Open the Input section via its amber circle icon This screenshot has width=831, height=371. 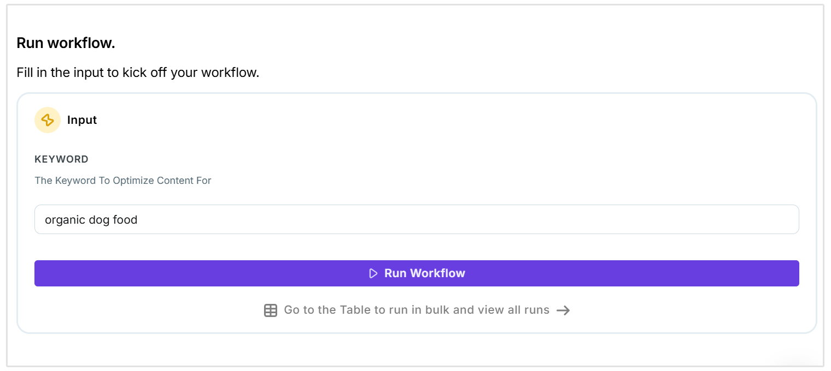tap(47, 119)
